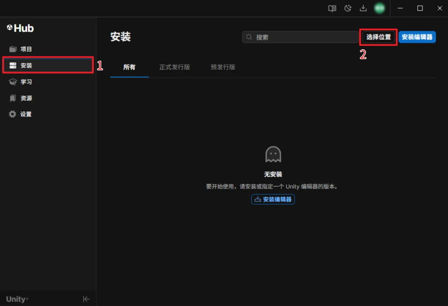Click the outlined 安装编辑器 button under 无安装
Image resolution: width=448 pixels, height=306 pixels.
[273, 199]
